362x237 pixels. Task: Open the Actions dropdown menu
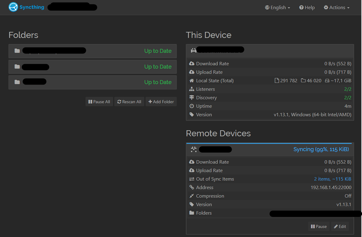[x=336, y=7]
